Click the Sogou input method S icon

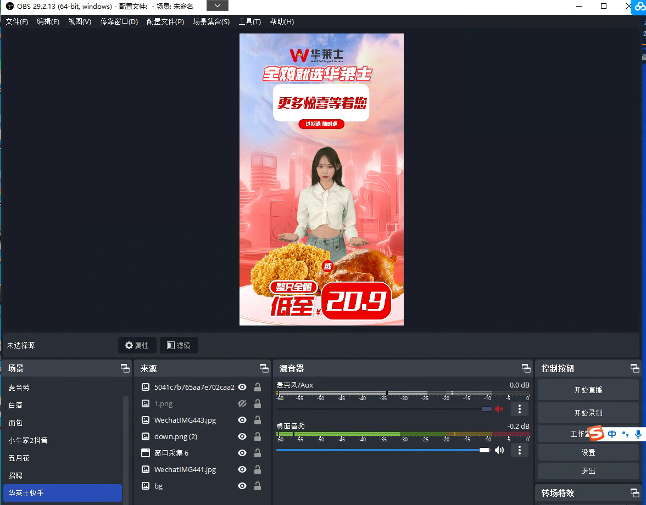pyautogui.click(x=596, y=433)
